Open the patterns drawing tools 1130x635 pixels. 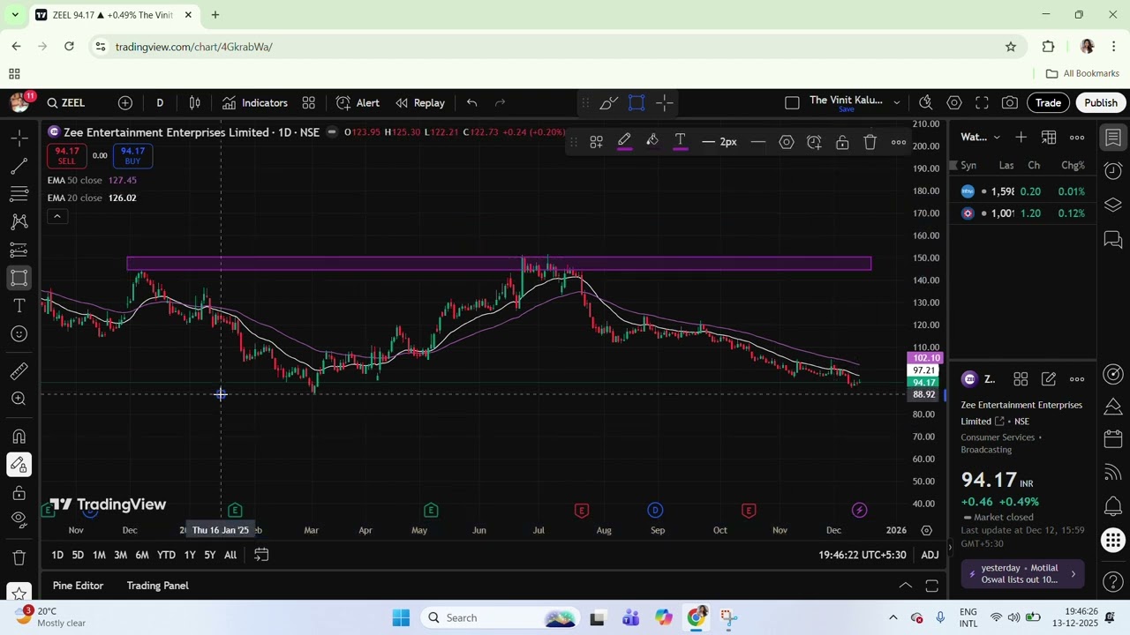[19, 221]
